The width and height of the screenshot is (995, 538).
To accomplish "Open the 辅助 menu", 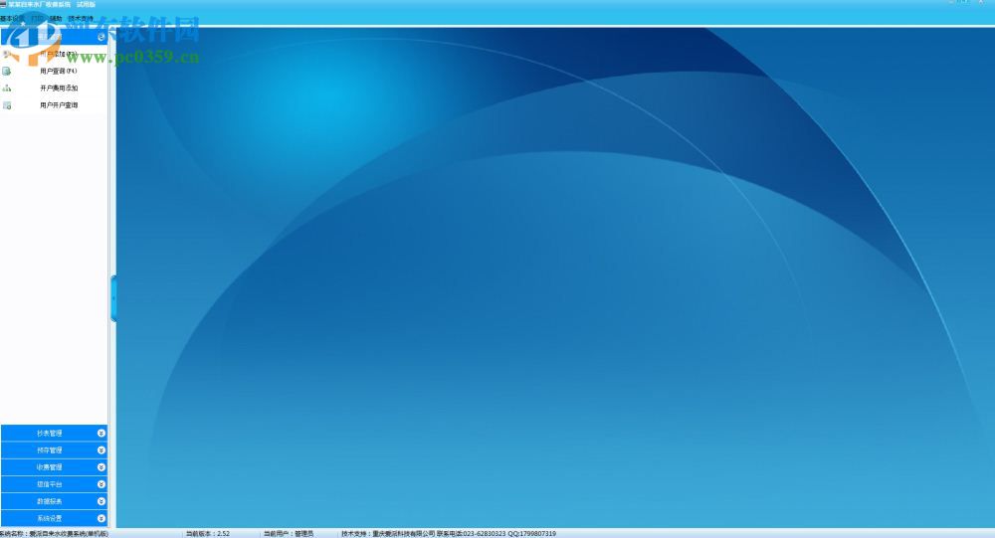I will [56, 19].
